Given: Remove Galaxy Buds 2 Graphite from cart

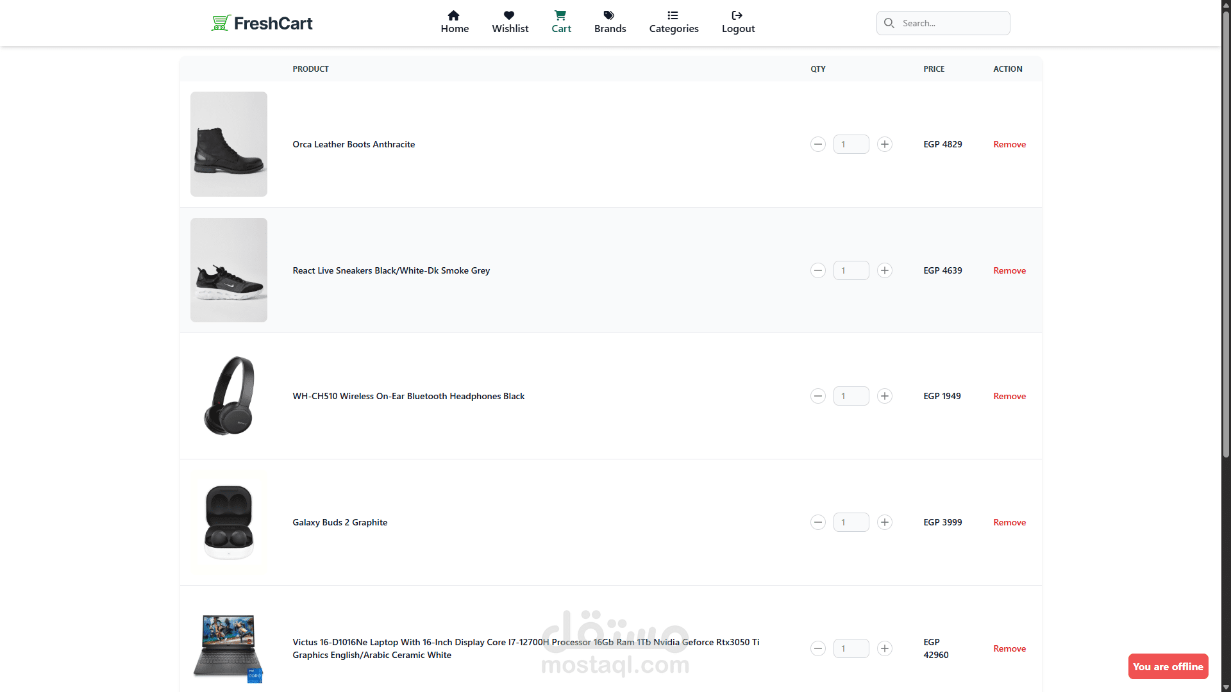Looking at the screenshot, I should 1009,522.
